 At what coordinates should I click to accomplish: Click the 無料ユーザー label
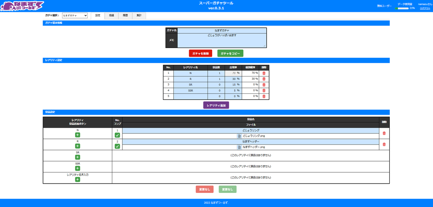tap(384, 6)
